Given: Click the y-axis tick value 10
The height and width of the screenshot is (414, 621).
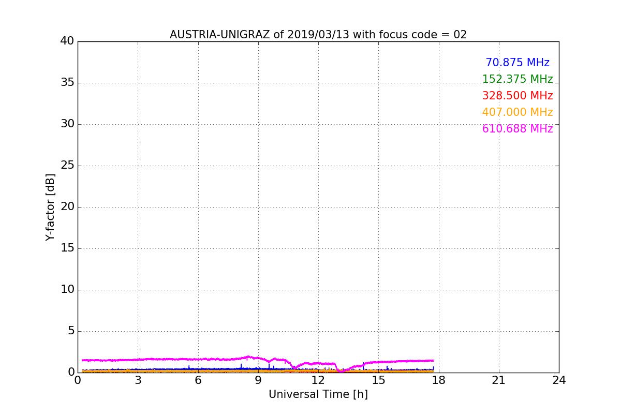Looking at the screenshot, I should click(67, 289).
